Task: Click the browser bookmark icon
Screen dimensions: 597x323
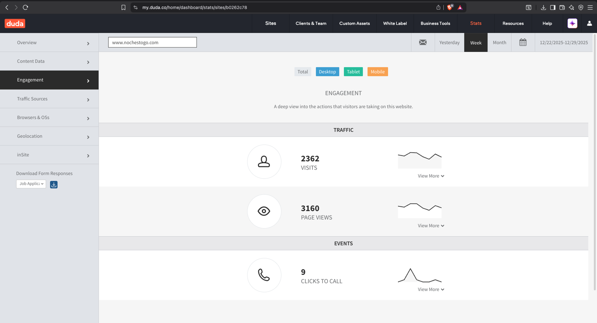Action: (123, 8)
